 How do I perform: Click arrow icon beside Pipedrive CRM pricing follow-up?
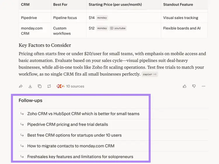[x=22, y=124]
